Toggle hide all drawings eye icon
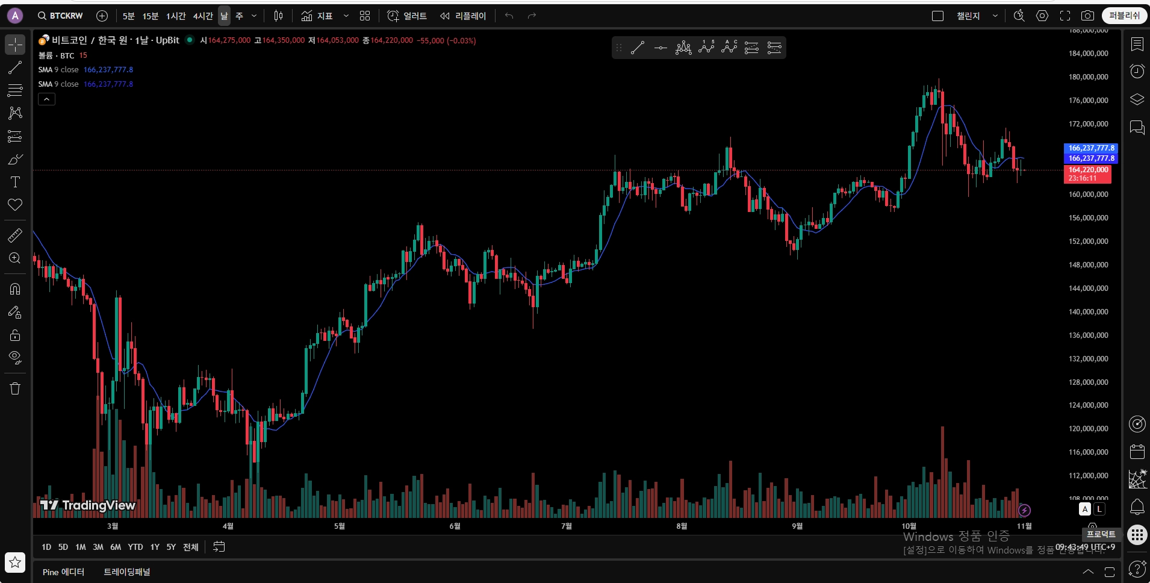This screenshot has height=583, width=1150. [15, 358]
